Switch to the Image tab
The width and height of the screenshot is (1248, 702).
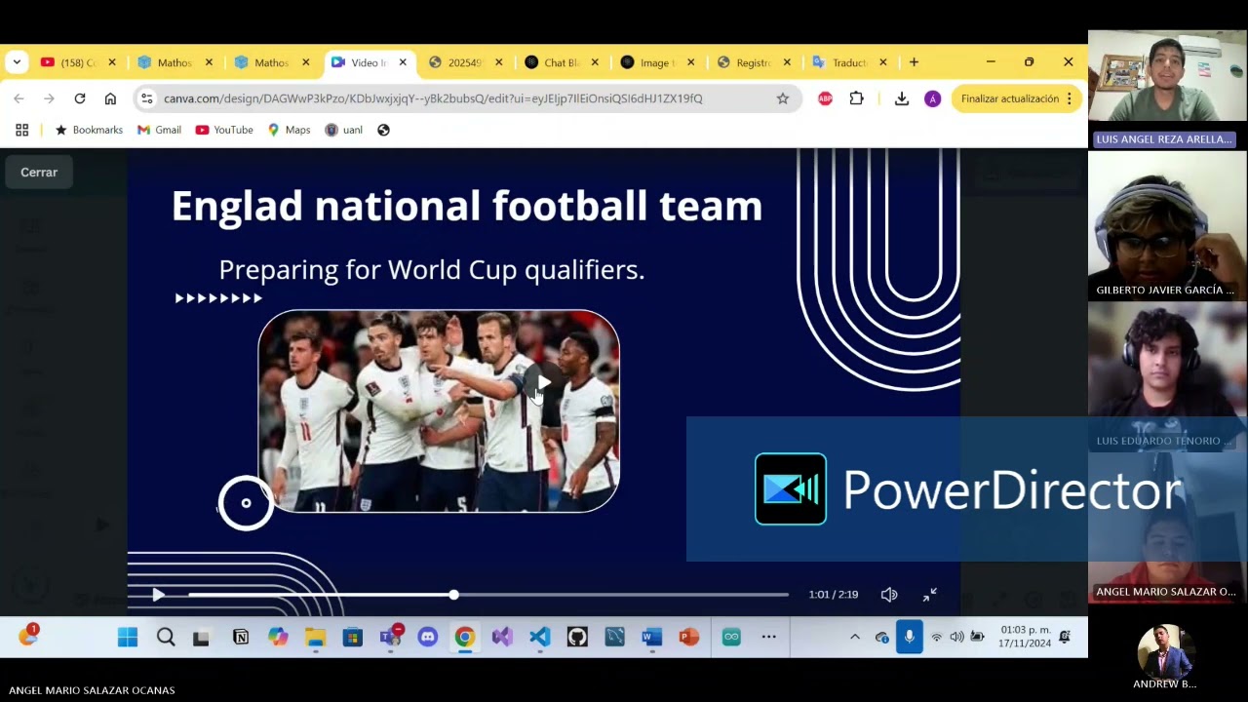pos(658,62)
